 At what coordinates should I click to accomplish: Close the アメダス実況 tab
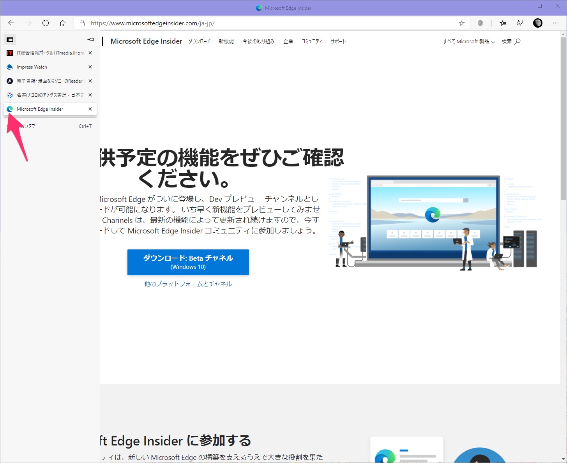(x=90, y=95)
